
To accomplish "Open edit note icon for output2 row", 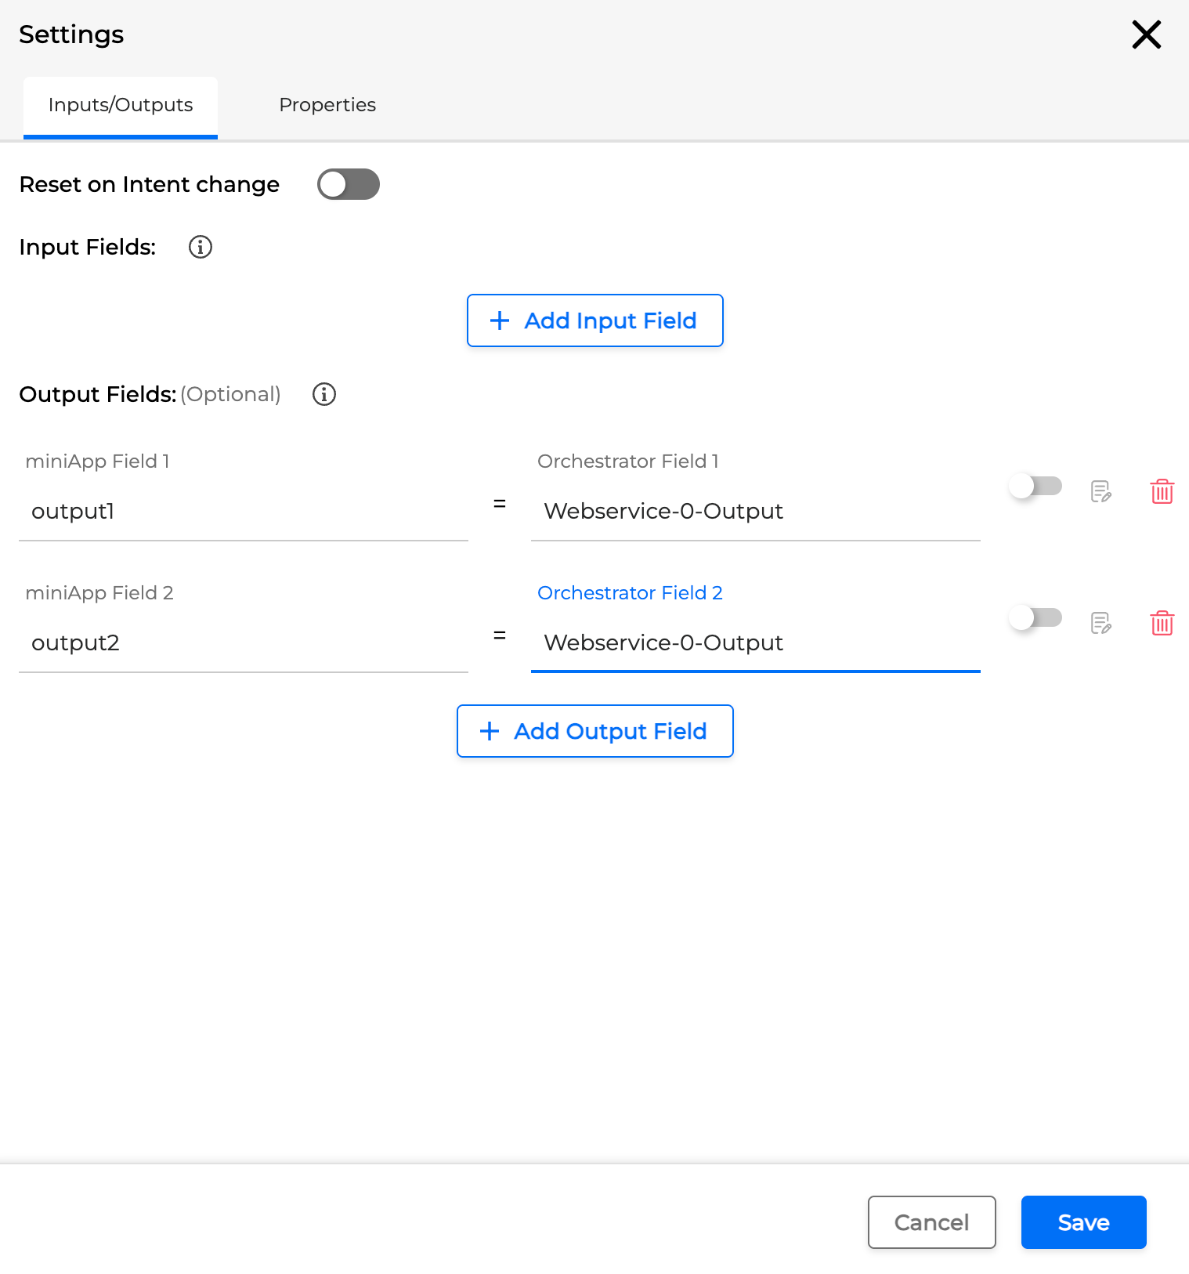I will tap(1100, 623).
